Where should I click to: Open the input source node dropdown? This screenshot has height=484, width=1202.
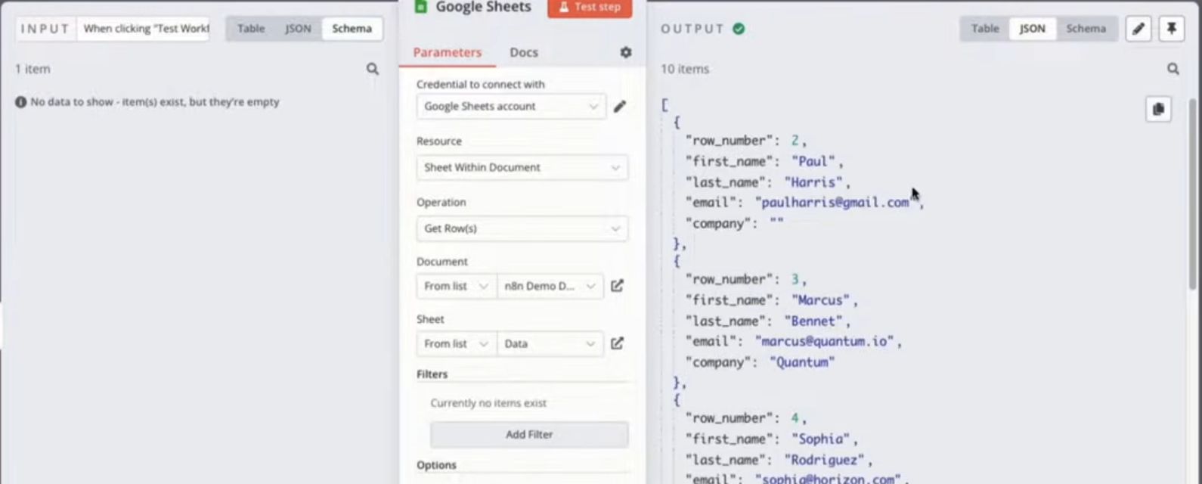(144, 29)
